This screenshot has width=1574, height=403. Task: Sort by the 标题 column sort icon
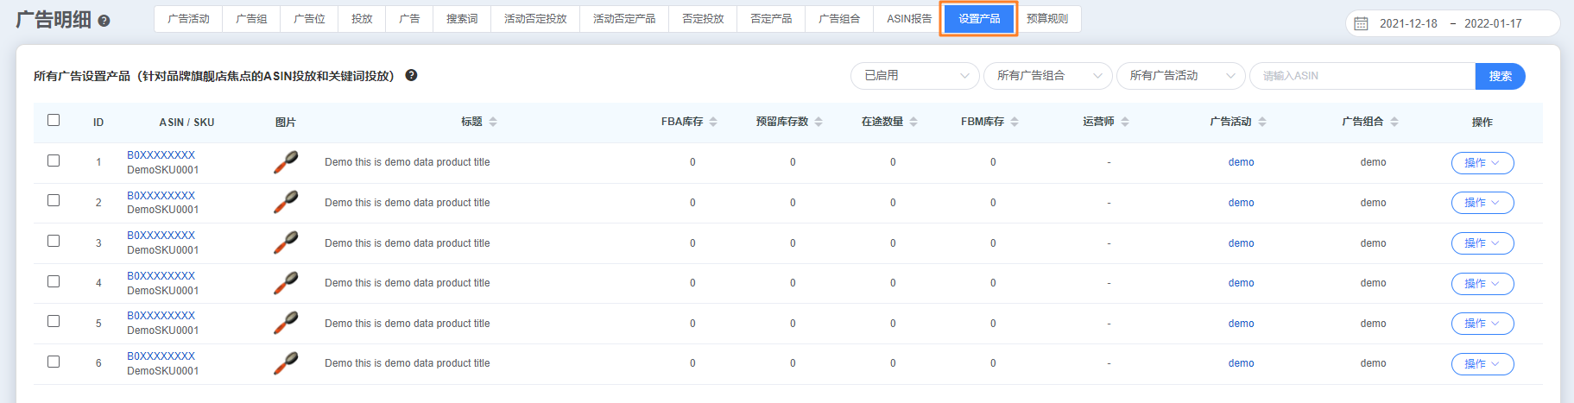coord(493,122)
